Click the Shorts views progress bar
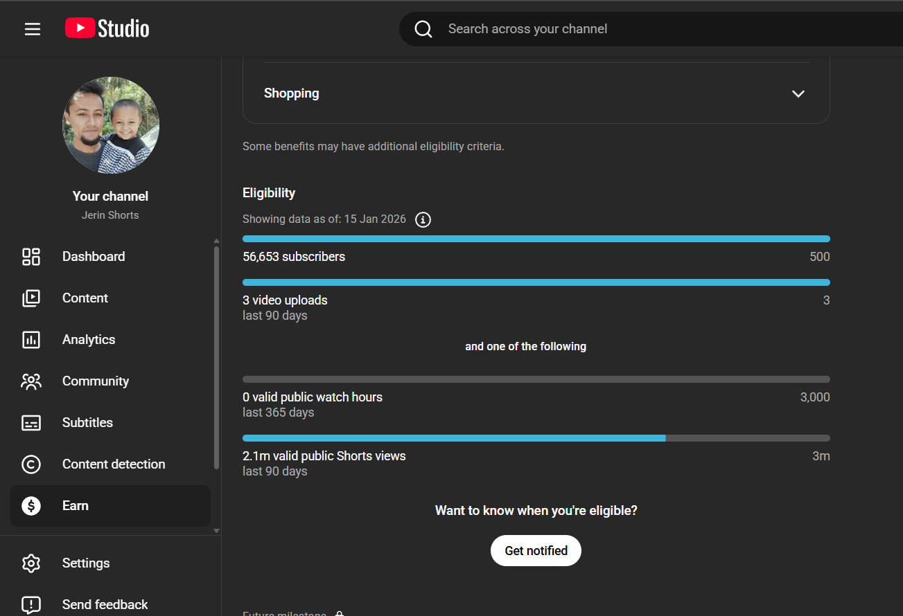The image size is (903, 616). [x=536, y=438]
